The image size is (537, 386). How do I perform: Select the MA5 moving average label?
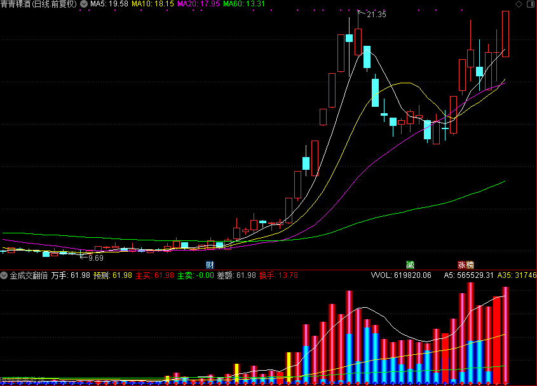click(110, 4)
